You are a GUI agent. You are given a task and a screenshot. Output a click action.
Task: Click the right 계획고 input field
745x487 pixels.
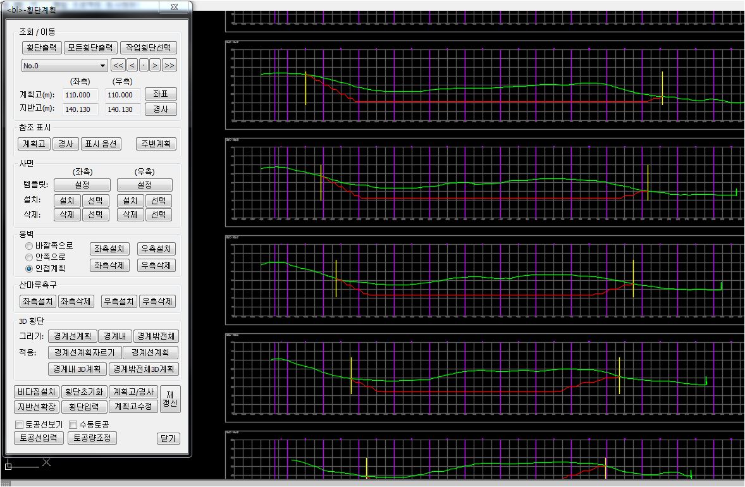pyautogui.click(x=123, y=95)
